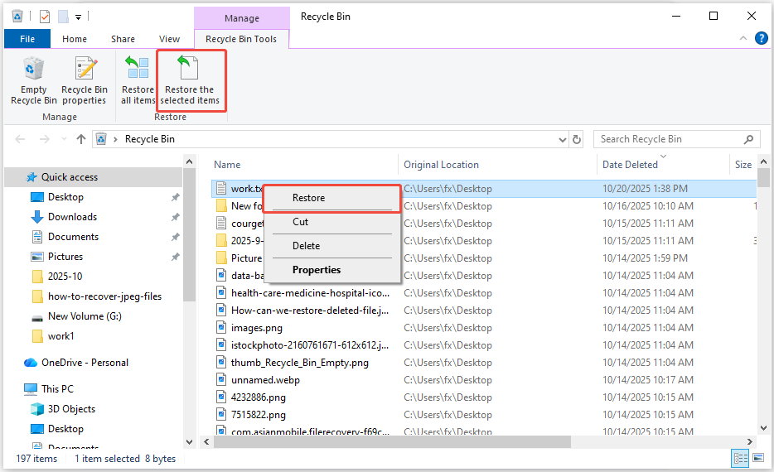Image resolution: width=774 pixels, height=472 pixels.
Task: Click the Empty Recycle Bin icon
Action: pos(34,81)
